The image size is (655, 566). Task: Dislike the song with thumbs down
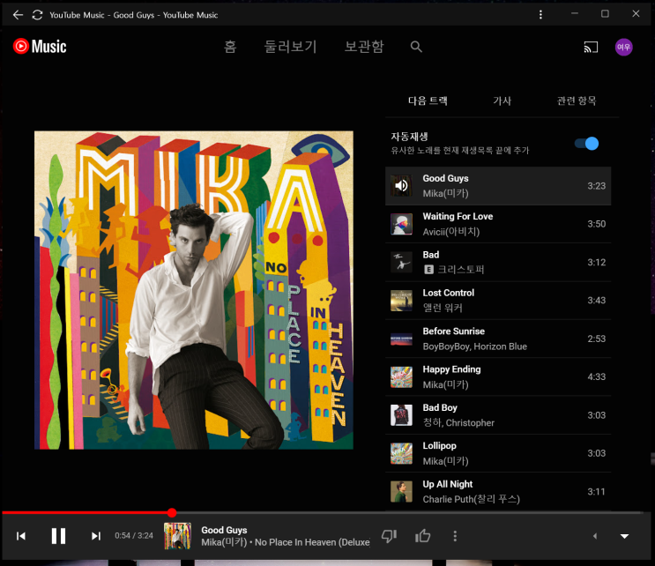389,536
